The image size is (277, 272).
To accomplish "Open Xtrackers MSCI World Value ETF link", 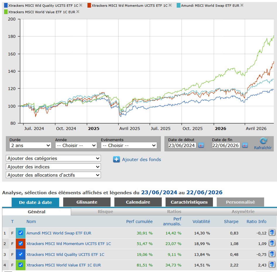I will [63, 265].
